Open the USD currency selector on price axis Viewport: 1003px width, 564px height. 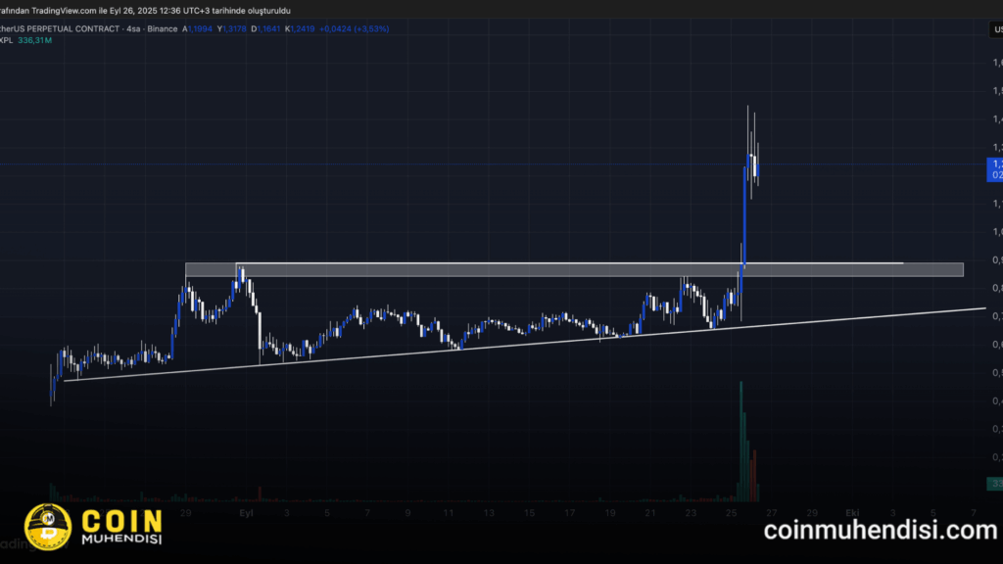pyautogui.click(x=995, y=30)
